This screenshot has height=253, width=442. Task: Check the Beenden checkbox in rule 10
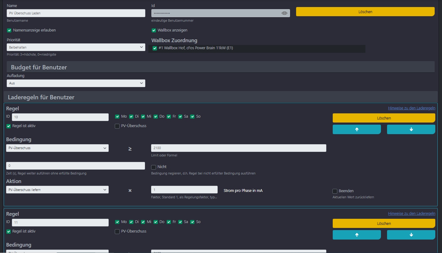pyautogui.click(x=335, y=191)
